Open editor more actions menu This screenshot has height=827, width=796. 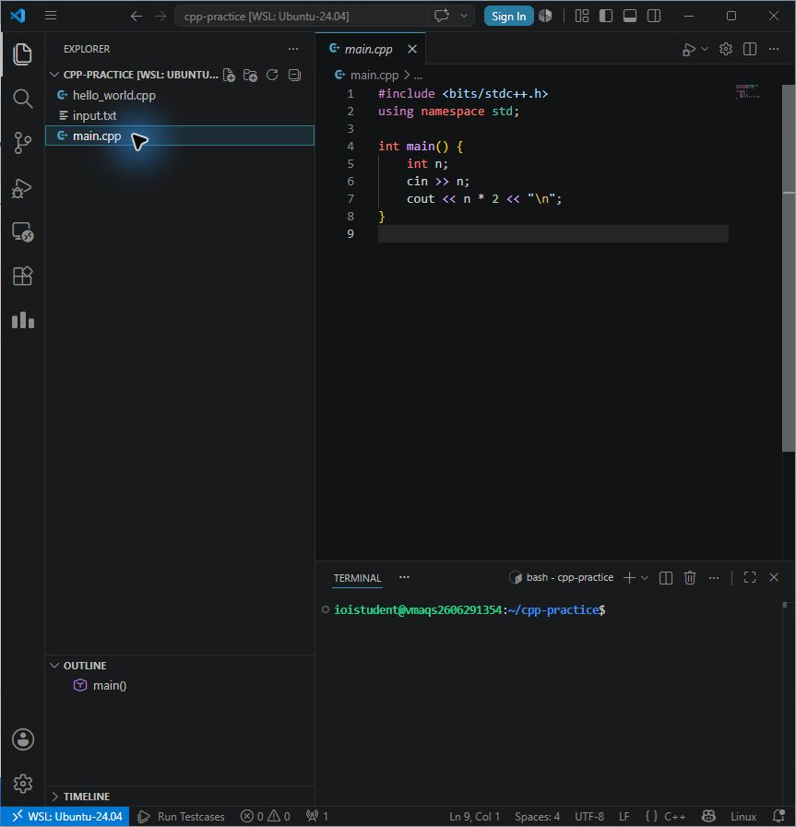click(774, 49)
